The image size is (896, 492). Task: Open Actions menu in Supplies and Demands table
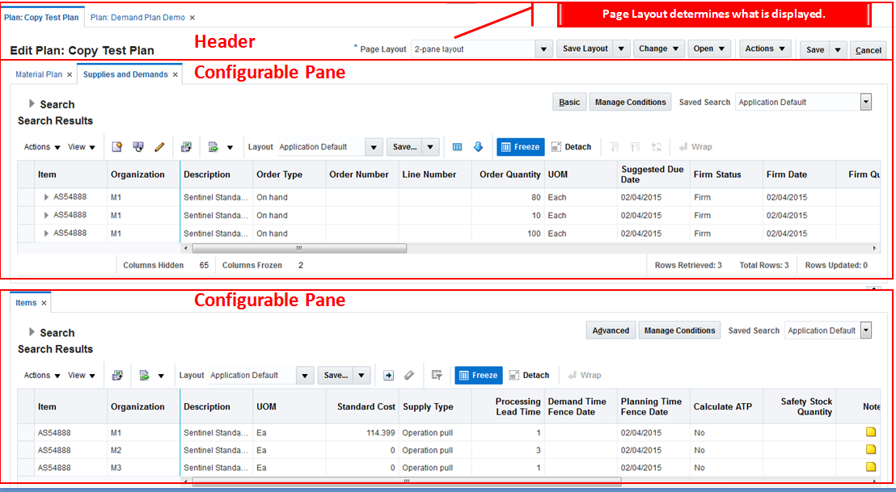[42, 147]
